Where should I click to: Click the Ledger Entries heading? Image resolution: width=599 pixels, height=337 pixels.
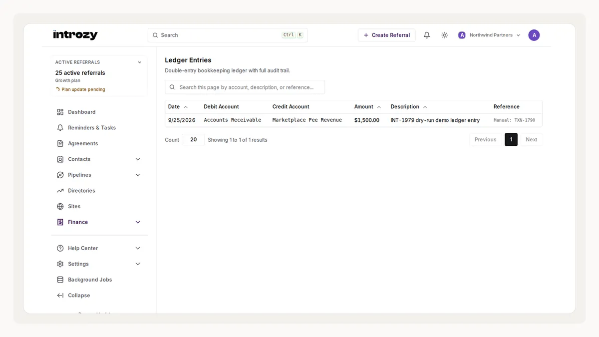(188, 60)
